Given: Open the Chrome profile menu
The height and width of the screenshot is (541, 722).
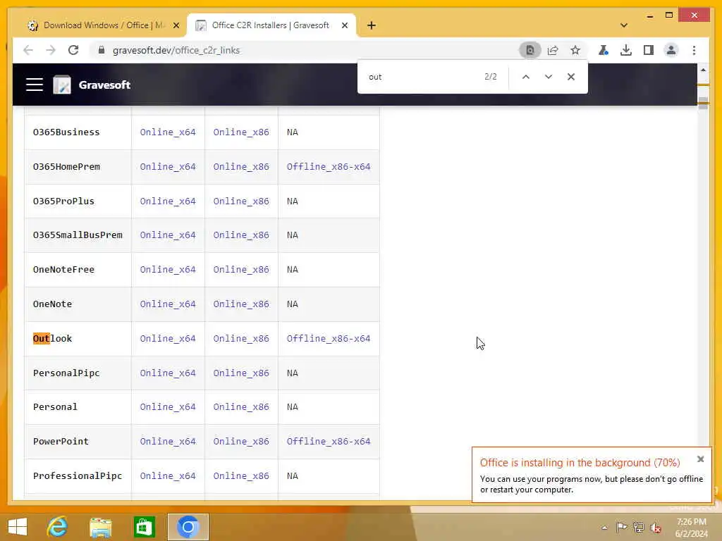Looking at the screenshot, I should click(x=671, y=50).
